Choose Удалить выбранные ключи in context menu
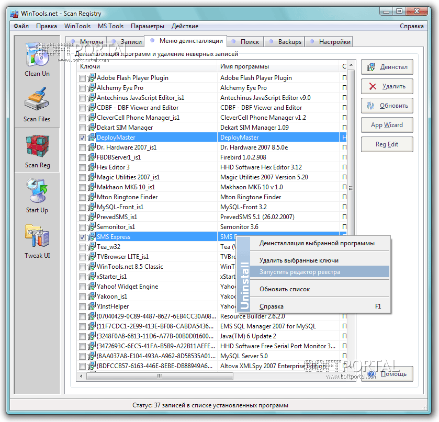The width and height of the screenshot is (439, 422). point(320,260)
